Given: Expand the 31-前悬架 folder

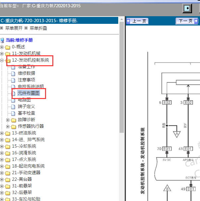Looking at the screenshot, I should [x=2, y=186].
